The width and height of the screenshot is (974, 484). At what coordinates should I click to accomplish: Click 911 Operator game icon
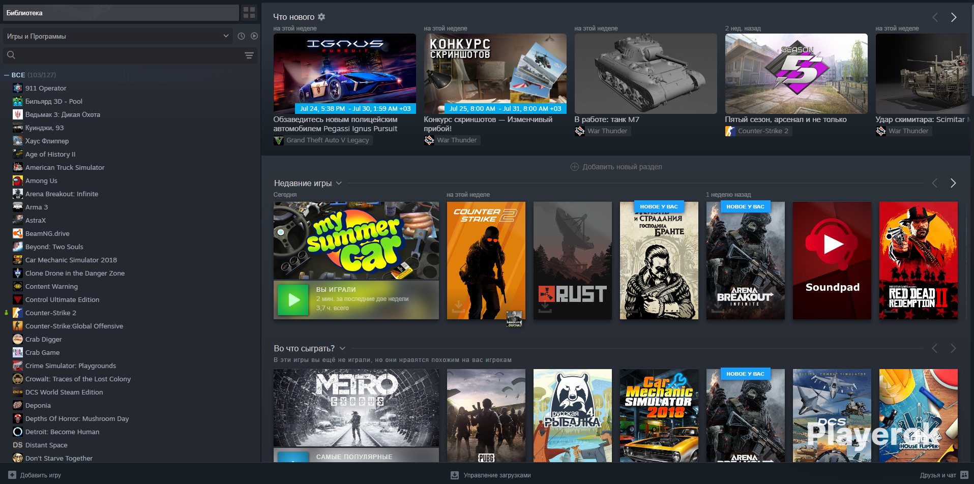pyautogui.click(x=18, y=88)
